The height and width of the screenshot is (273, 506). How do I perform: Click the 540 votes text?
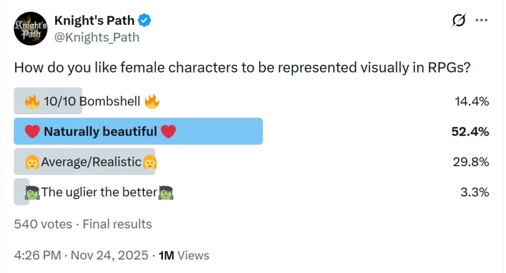click(x=43, y=224)
